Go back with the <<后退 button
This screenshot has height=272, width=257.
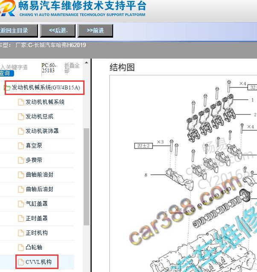point(58,31)
